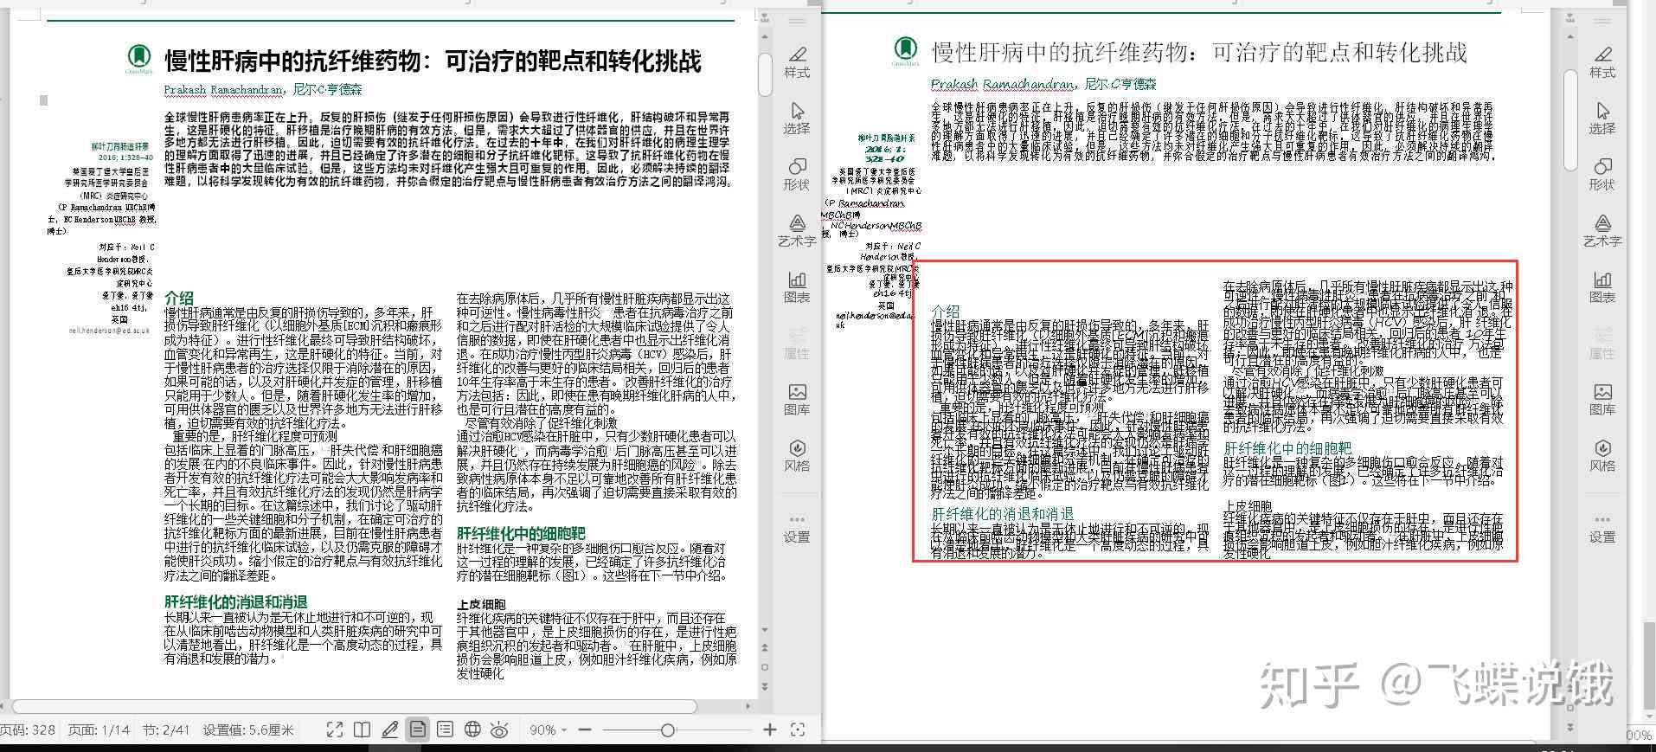Select the 选择 tool in right window sidebar
Image resolution: width=1656 pixels, height=752 pixels.
click(x=1602, y=119)
